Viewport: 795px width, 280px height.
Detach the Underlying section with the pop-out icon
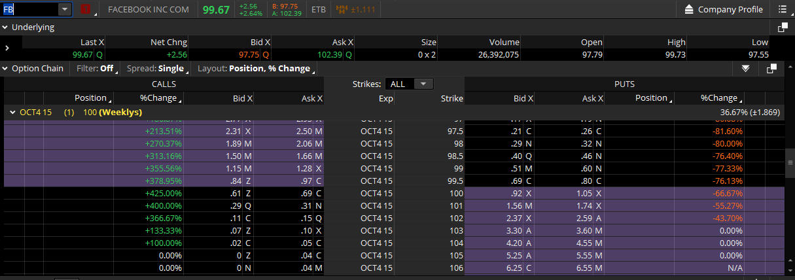(x=782, y=27)
